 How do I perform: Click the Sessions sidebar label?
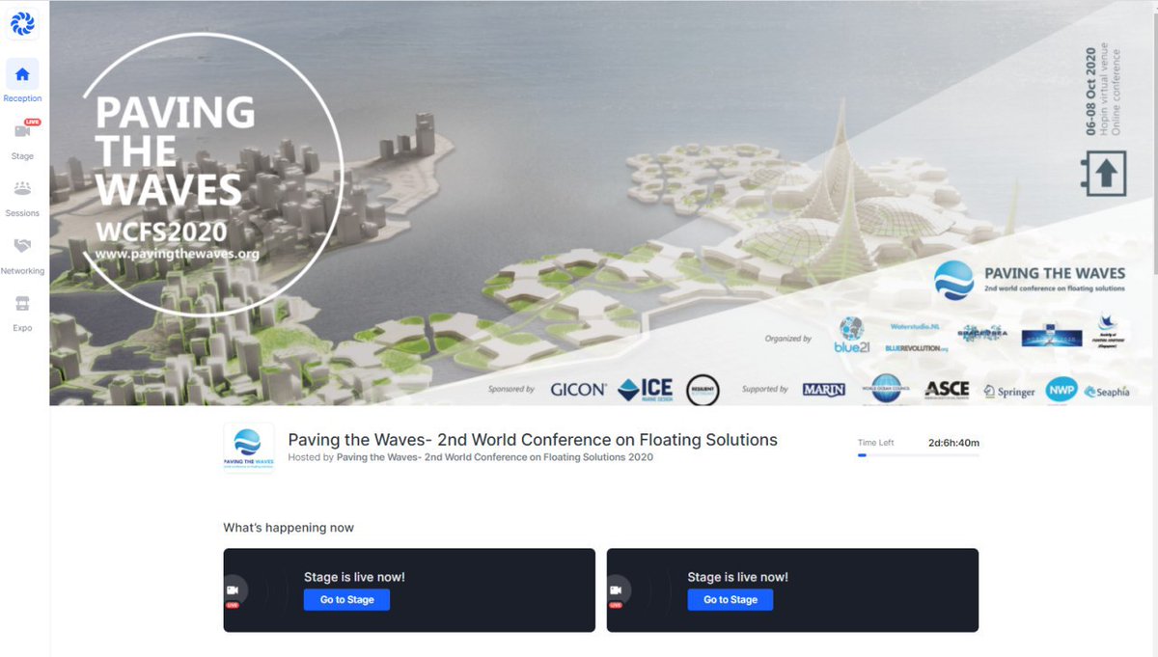pos(22,213)
